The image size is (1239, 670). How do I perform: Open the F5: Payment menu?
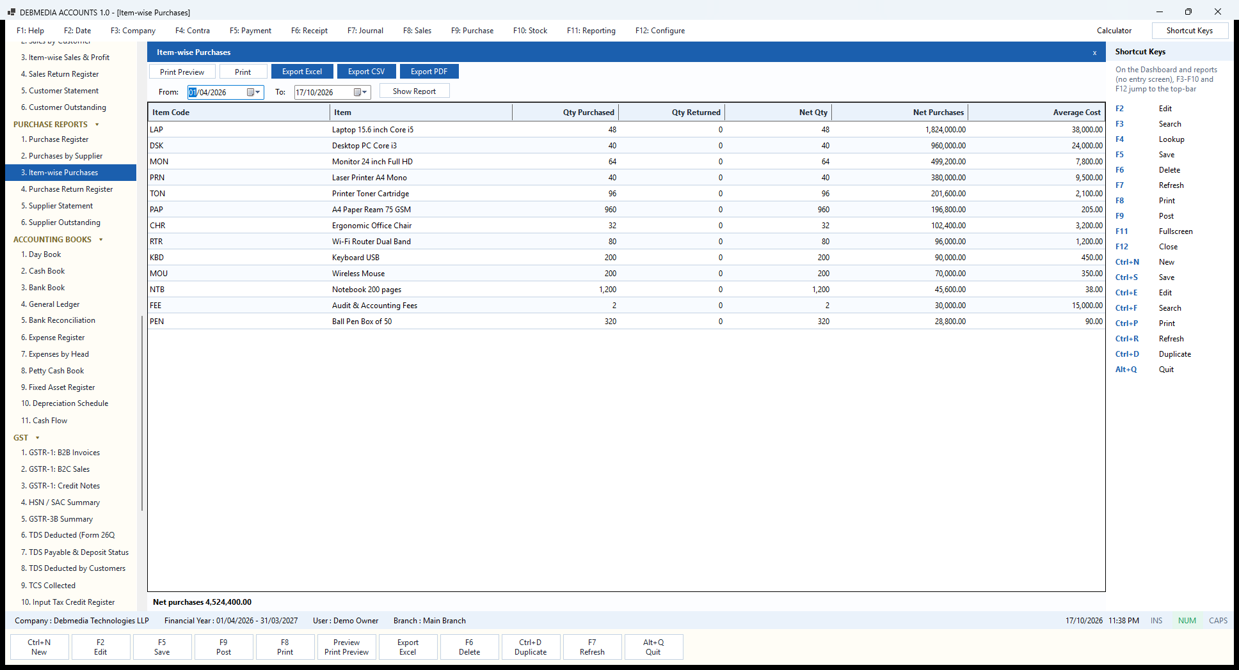[250, 31]
